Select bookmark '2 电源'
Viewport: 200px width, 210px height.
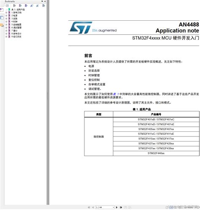14,16
